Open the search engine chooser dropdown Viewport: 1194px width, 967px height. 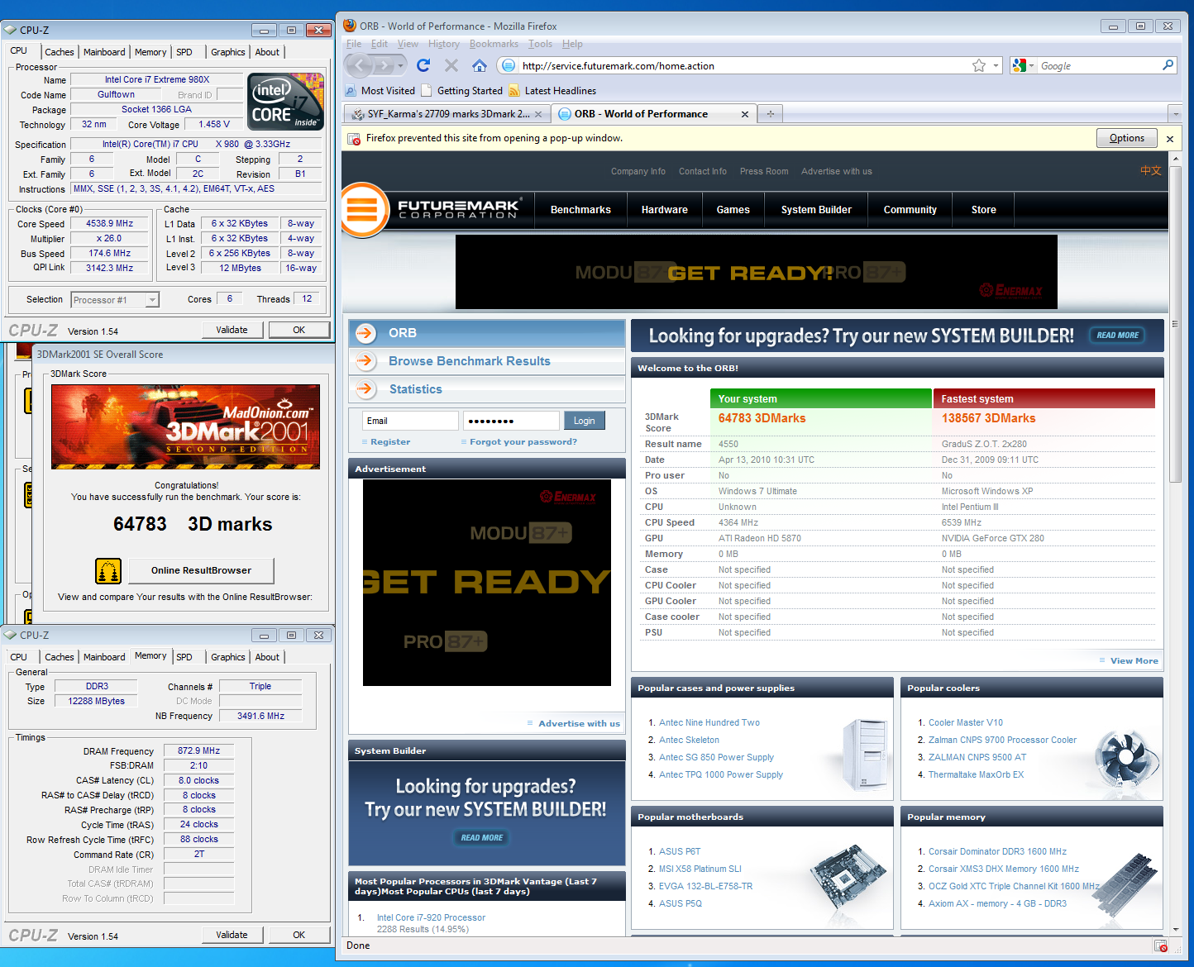coord(1031,65)
